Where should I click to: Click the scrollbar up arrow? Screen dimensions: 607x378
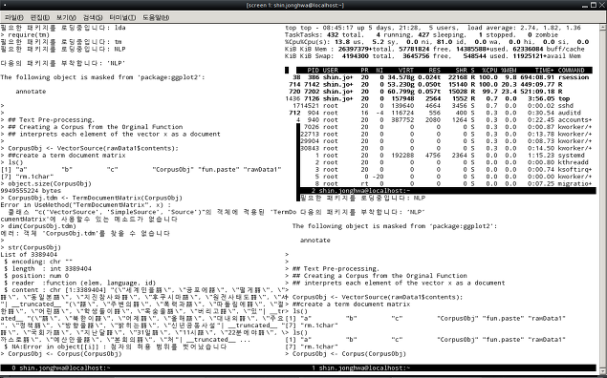(x=603, y=28)
